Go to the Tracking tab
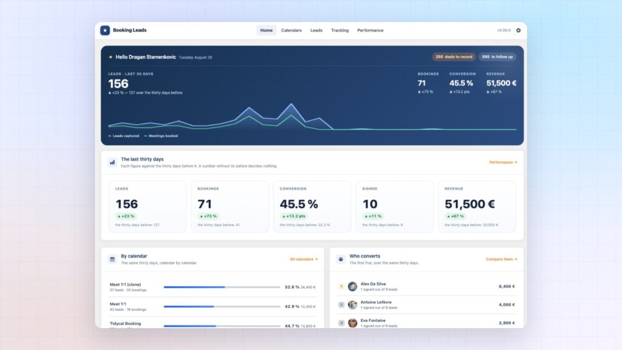This screenshot has height=350, width=622. (340, 30)
